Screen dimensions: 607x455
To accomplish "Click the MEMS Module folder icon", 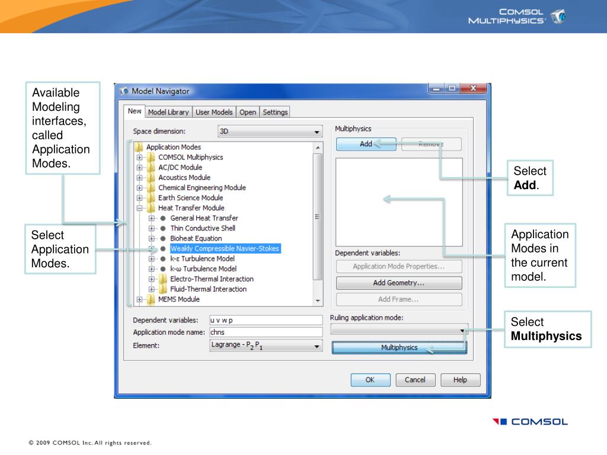I will pyautogui.click(x=151, y=299).
